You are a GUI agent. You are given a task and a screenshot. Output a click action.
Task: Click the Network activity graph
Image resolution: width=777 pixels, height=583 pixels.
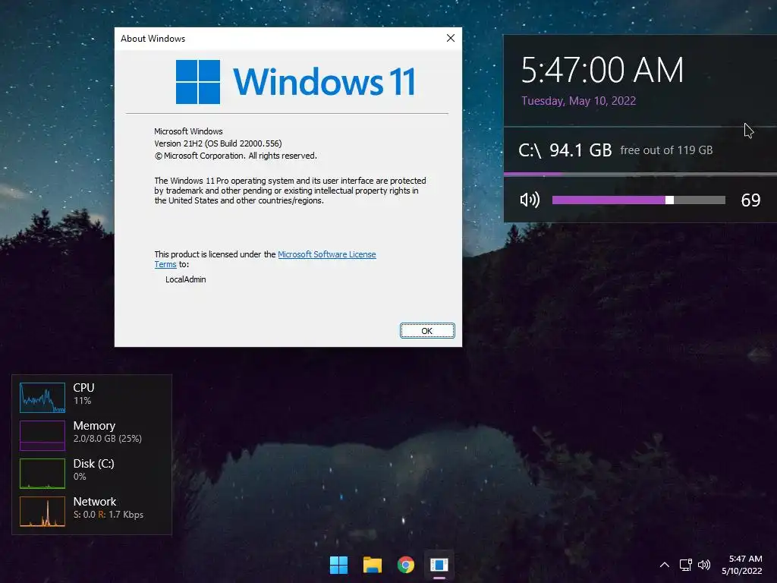[x=42, y=511]
